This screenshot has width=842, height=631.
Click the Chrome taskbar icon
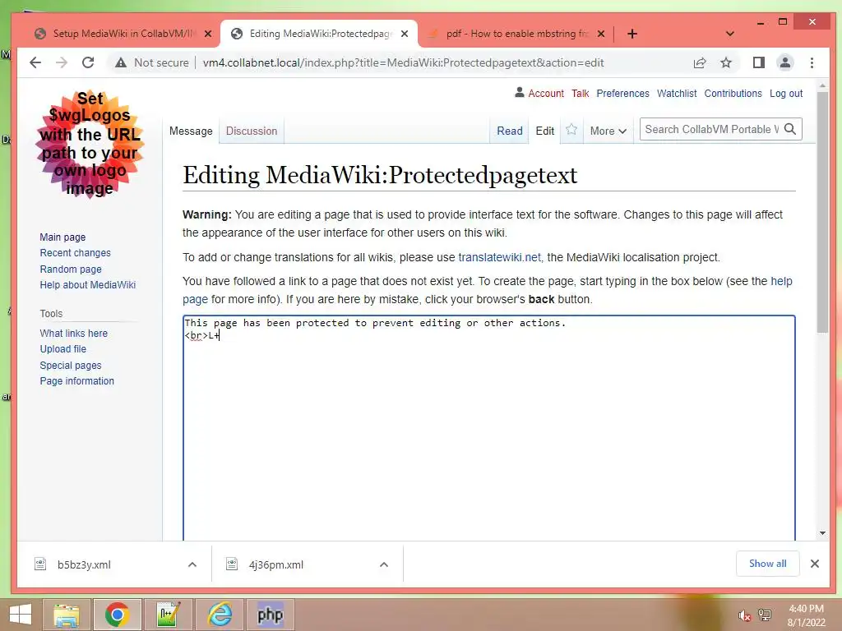(x=117, y=615)
